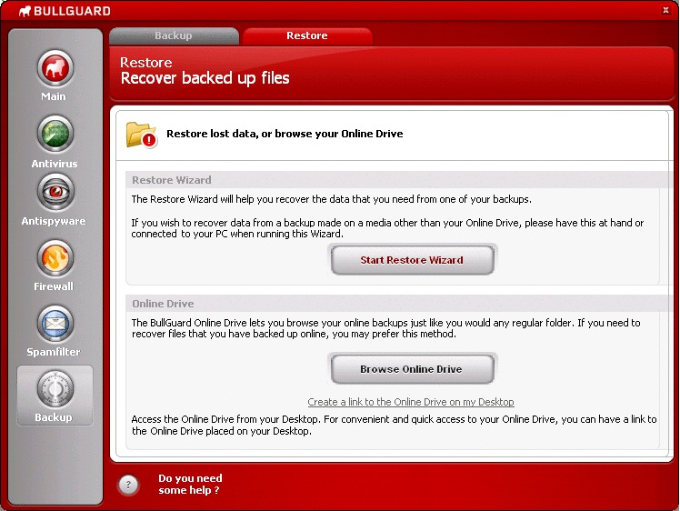Open the Antivirus radar icon
Image resolution: width=680 pixels, height=511 pixels.
tap(55, 134)
